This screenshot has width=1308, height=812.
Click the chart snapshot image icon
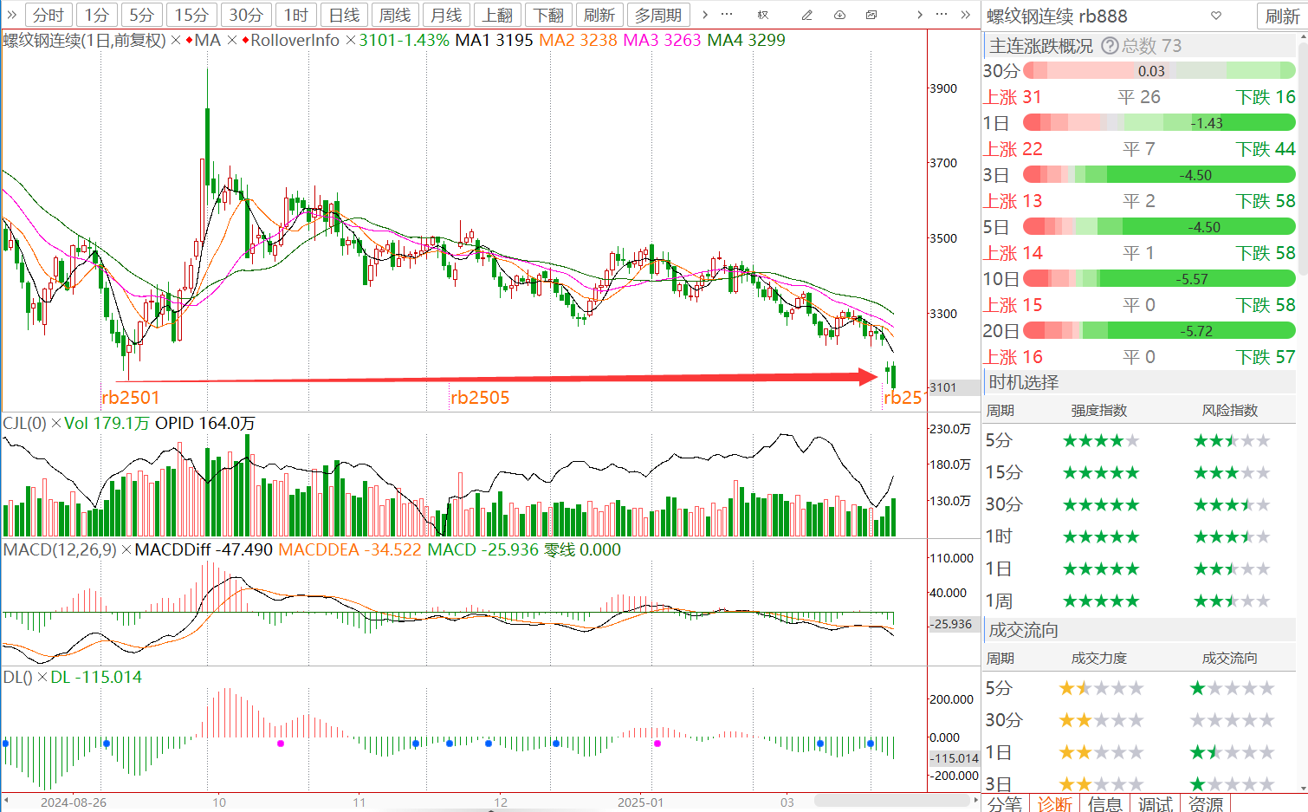coord(871,15)
